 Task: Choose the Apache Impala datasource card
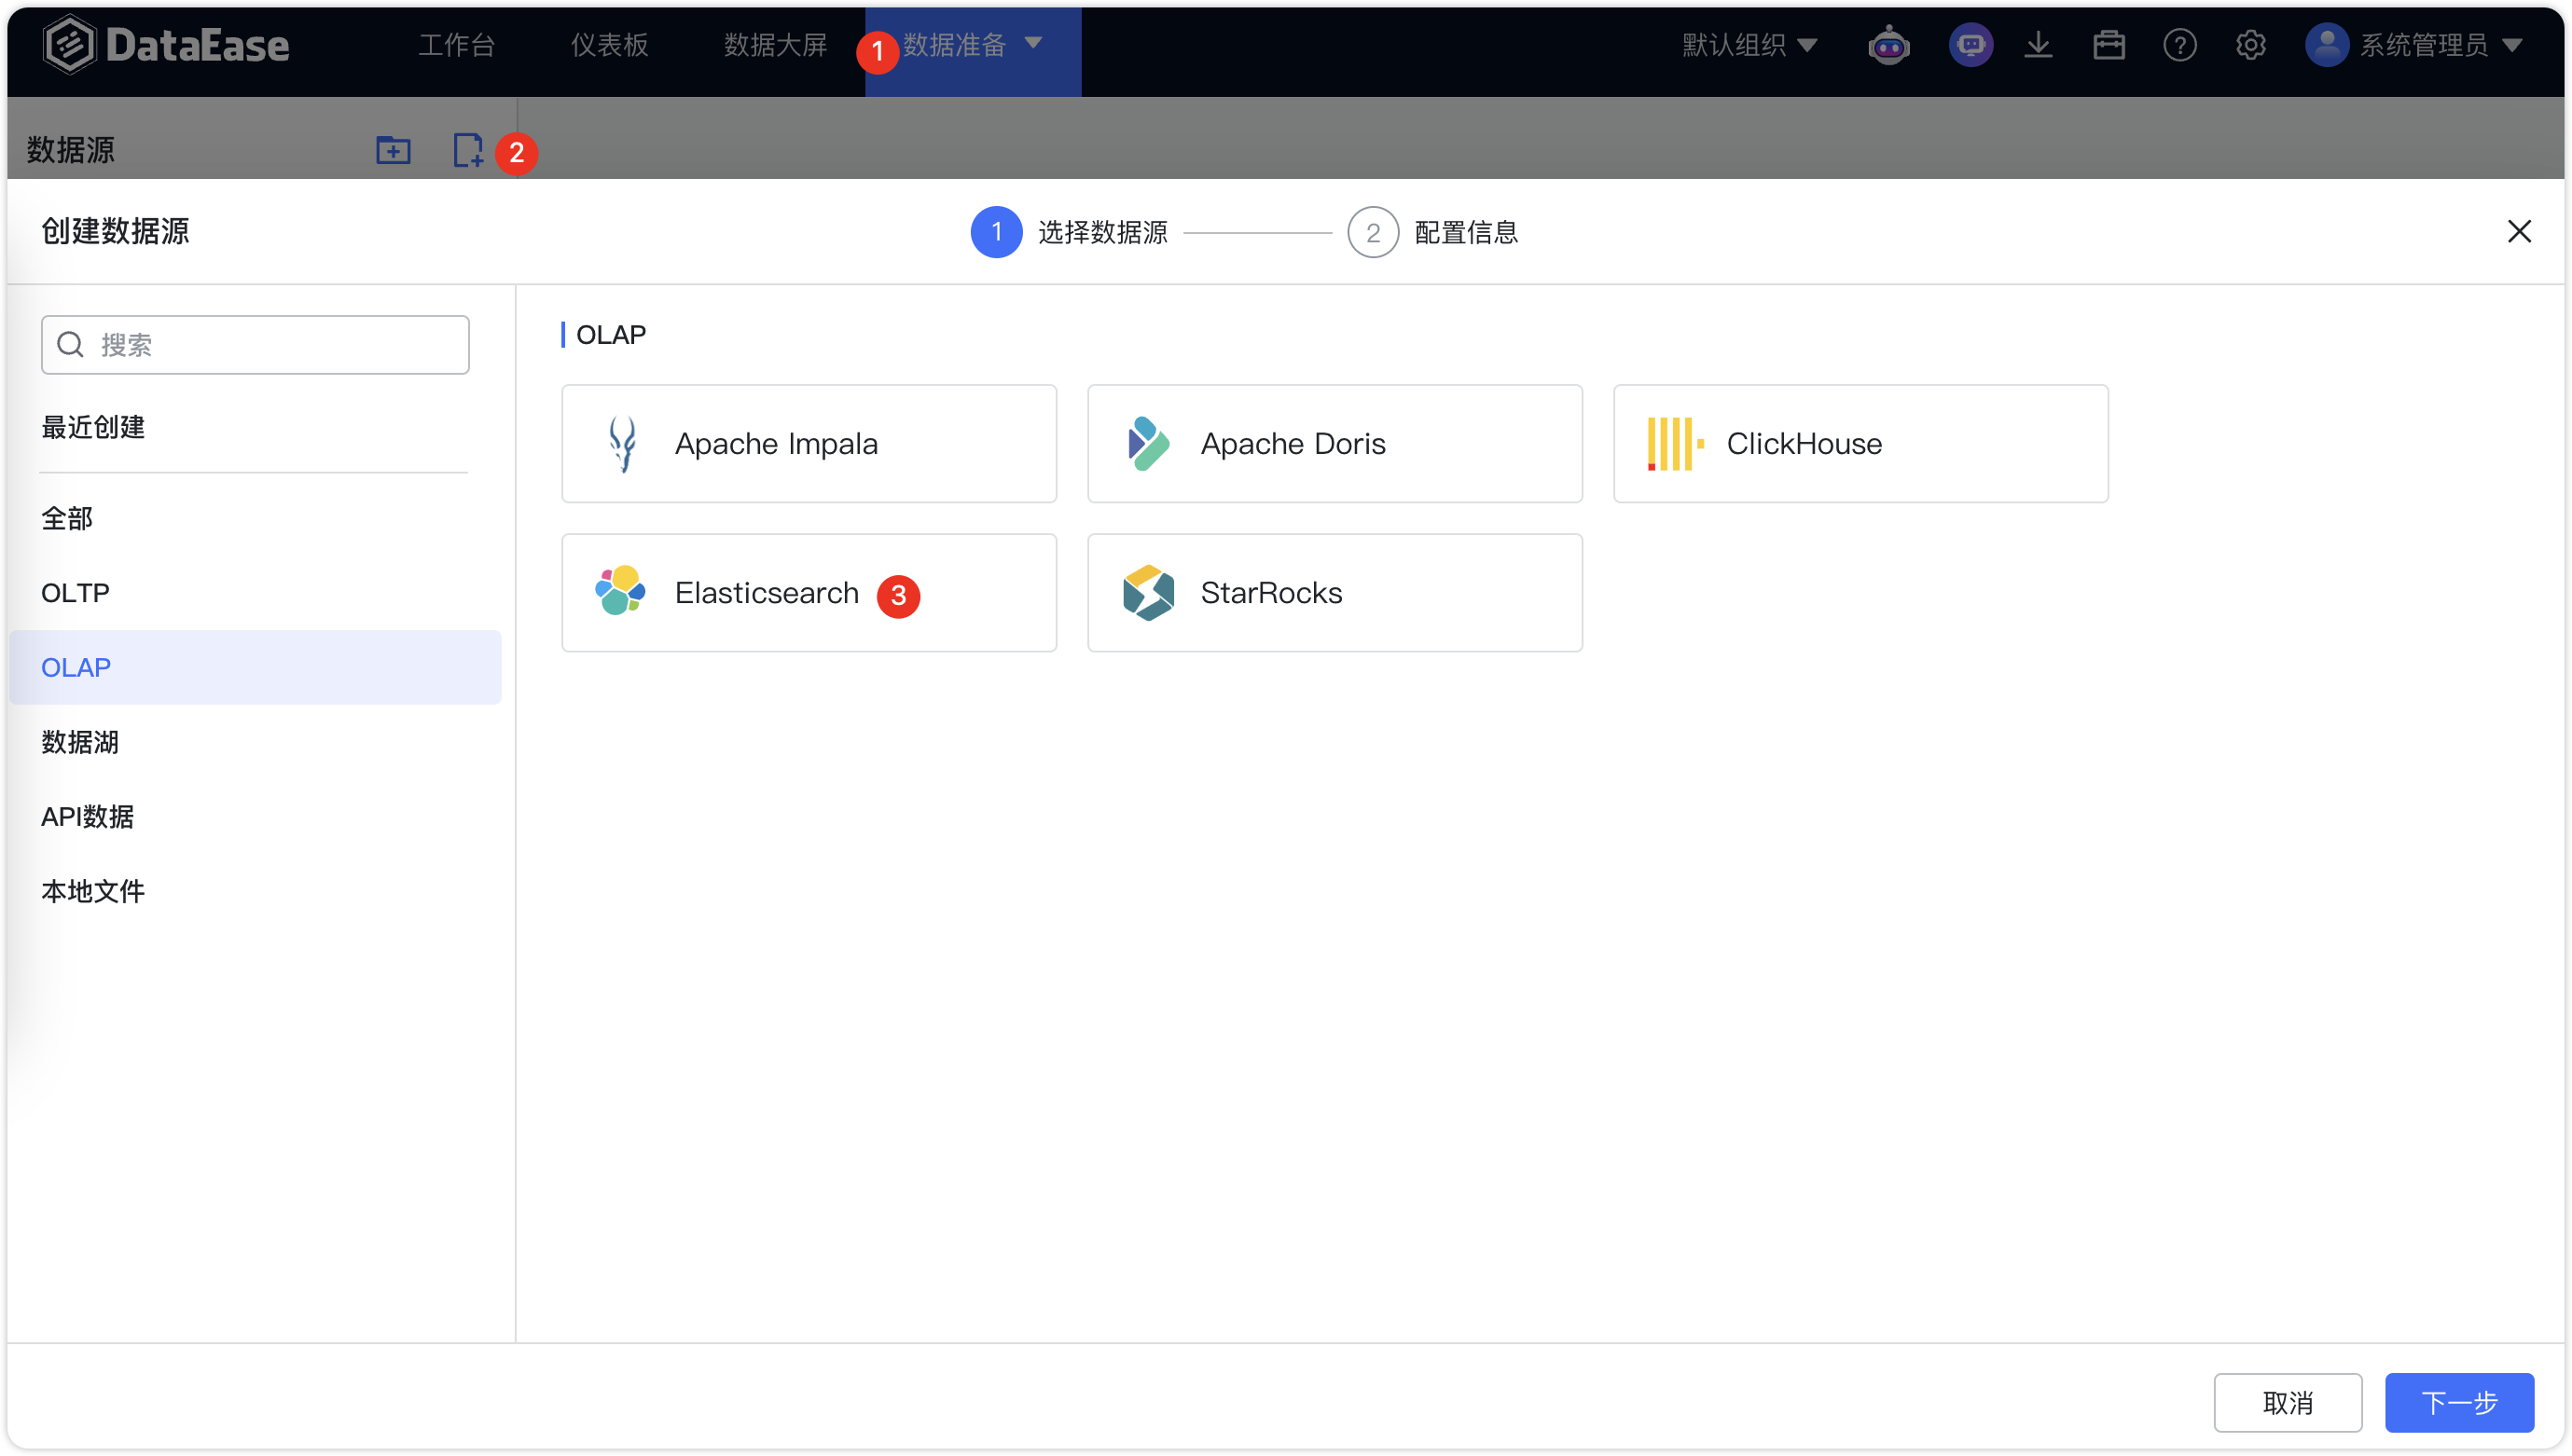pos(809,443)
